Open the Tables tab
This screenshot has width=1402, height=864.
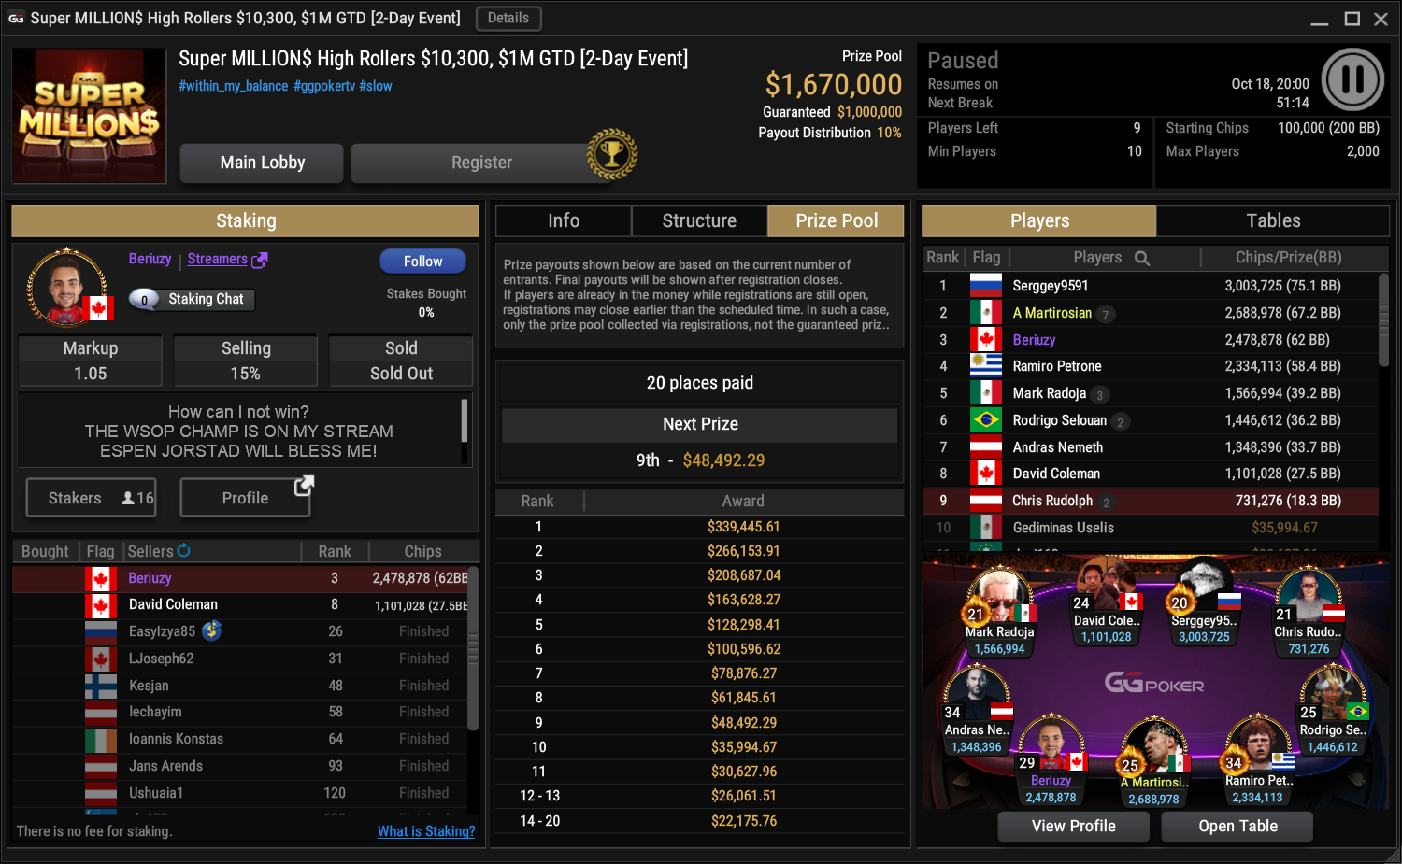[1273, 221]
